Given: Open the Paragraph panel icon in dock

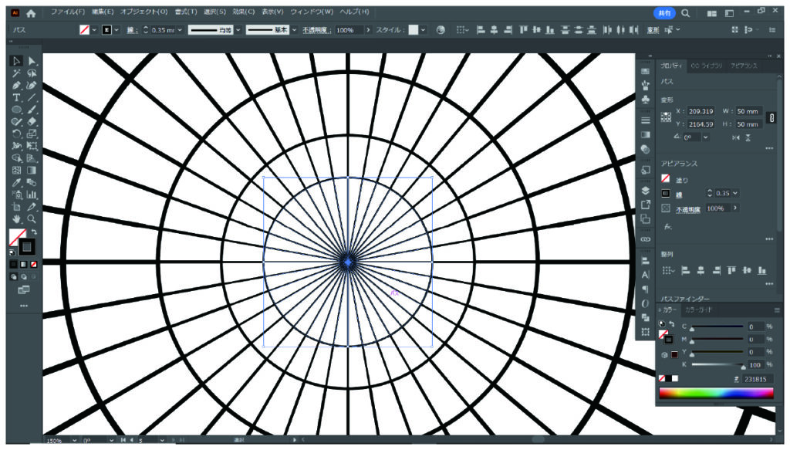Looking at the screenshot, I should pyautogui.click(x=646, y=289).
